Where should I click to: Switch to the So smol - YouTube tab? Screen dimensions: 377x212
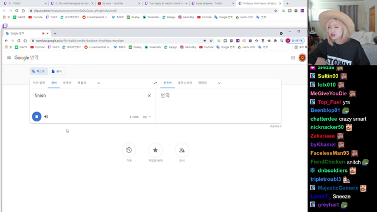tap(119, 4)
